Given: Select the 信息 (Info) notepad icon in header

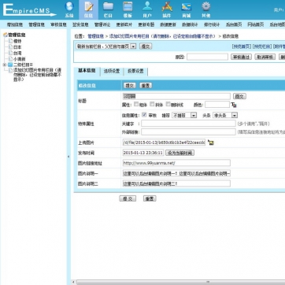Looking at the screenshot, I should click(x=89, y=6).
